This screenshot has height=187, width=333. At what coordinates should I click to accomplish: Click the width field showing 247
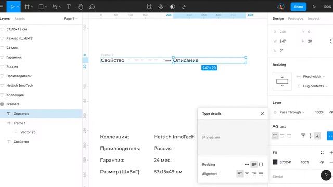283,41
